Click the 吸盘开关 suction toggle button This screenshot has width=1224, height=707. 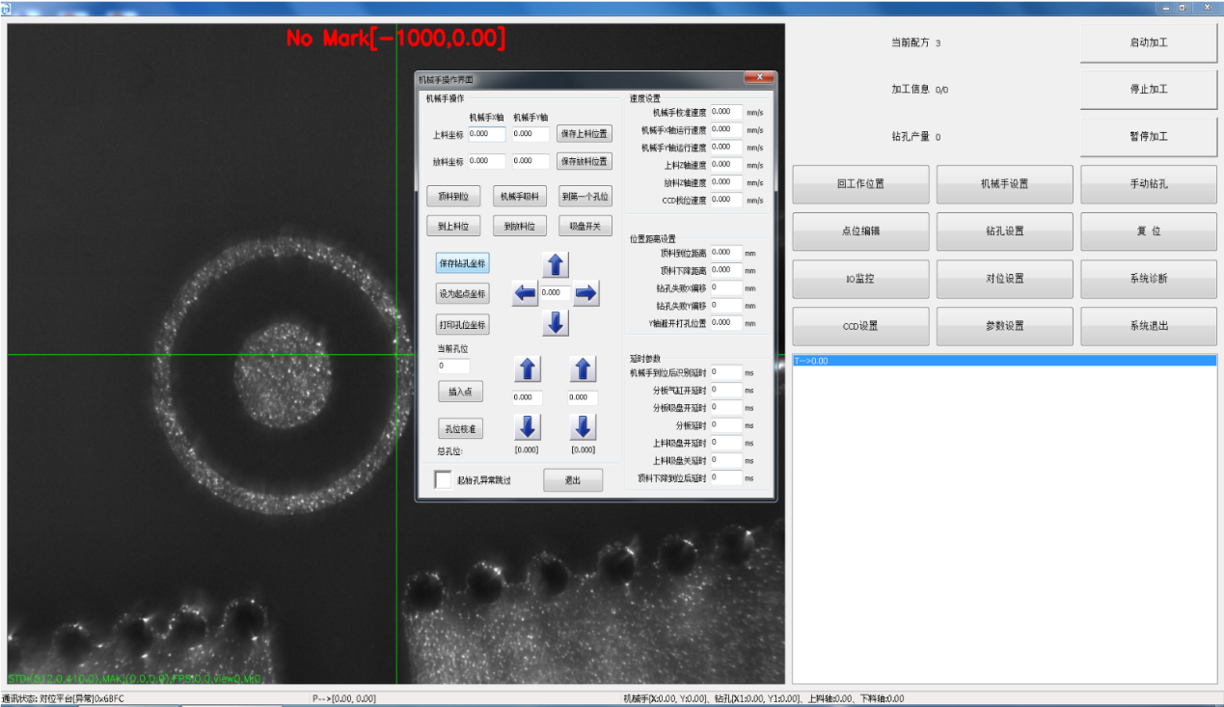pyautogui.click(x=585, y=226)
